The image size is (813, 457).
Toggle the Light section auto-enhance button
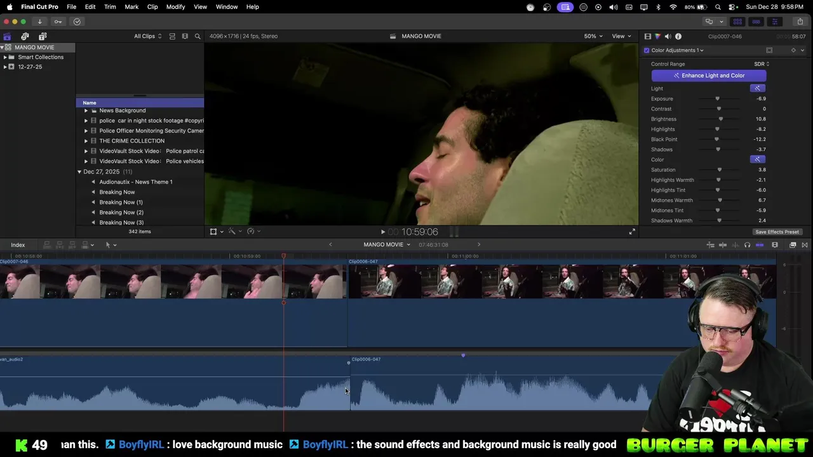coord(757,88)
